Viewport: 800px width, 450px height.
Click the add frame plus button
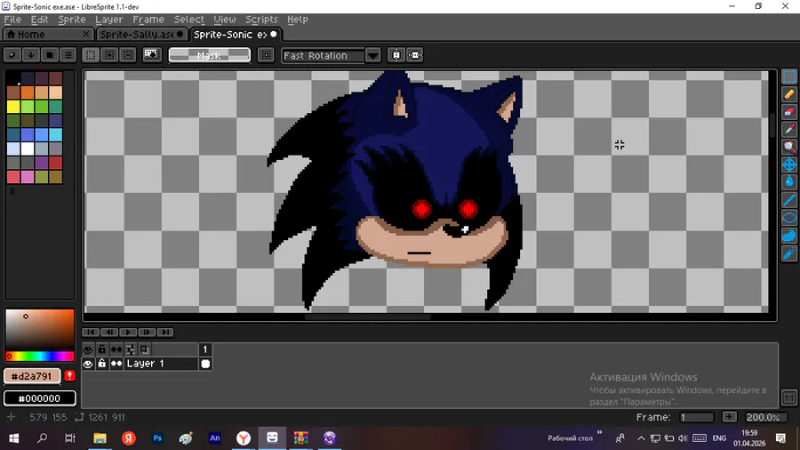(x=729, y=417)
